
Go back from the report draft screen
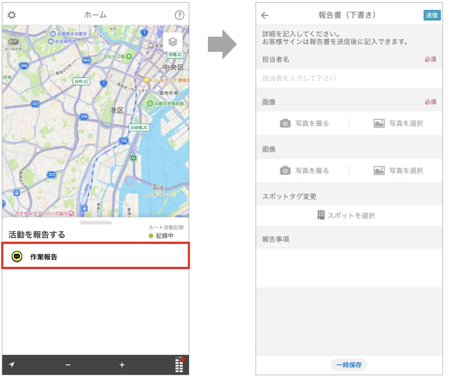coord(265,15)
